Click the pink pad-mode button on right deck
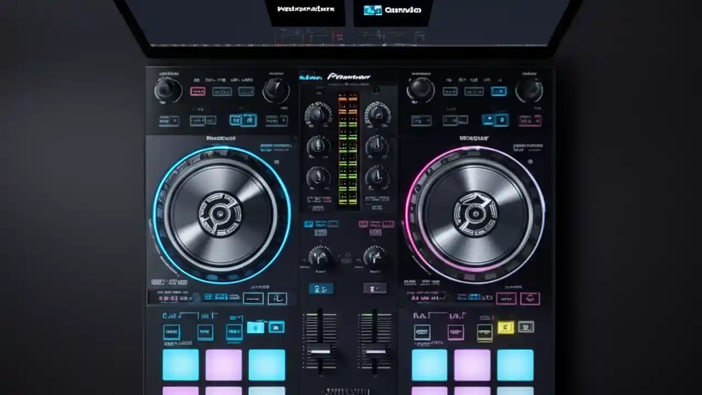This screenshot has height=395, width=702. 456,332
